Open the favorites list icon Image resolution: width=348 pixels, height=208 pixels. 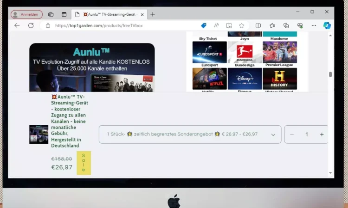[x=272, y=25]
